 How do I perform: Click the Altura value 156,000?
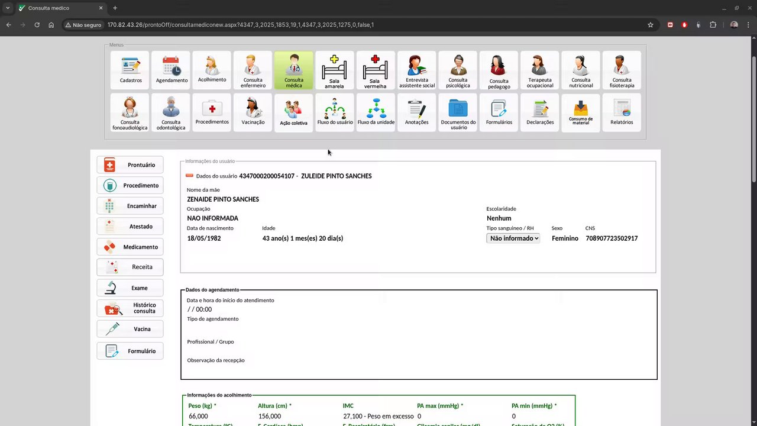(x=270, y=417)
